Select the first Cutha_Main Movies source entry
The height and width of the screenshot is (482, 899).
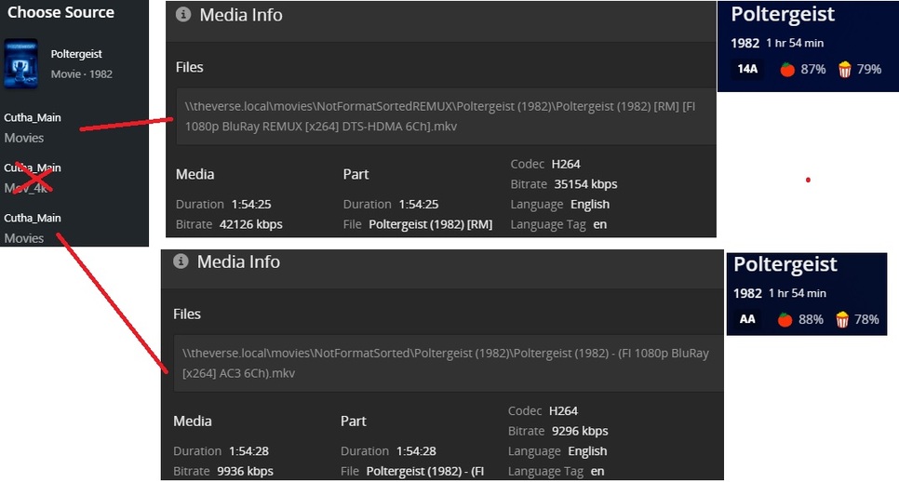[x=33, y=127]
